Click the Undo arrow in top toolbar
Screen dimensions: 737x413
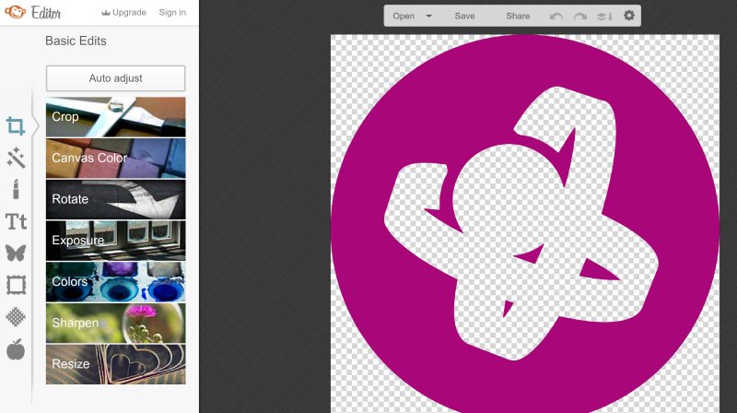tap(556, 17)
